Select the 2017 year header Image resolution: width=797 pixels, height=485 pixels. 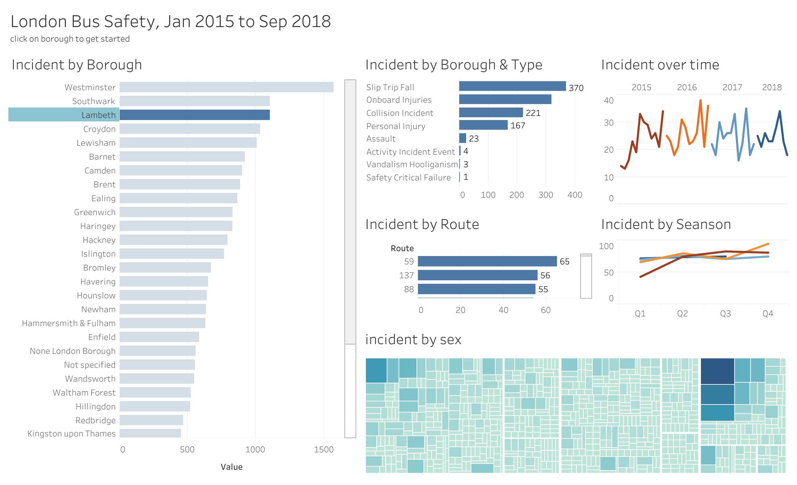(x=732, y=87)
